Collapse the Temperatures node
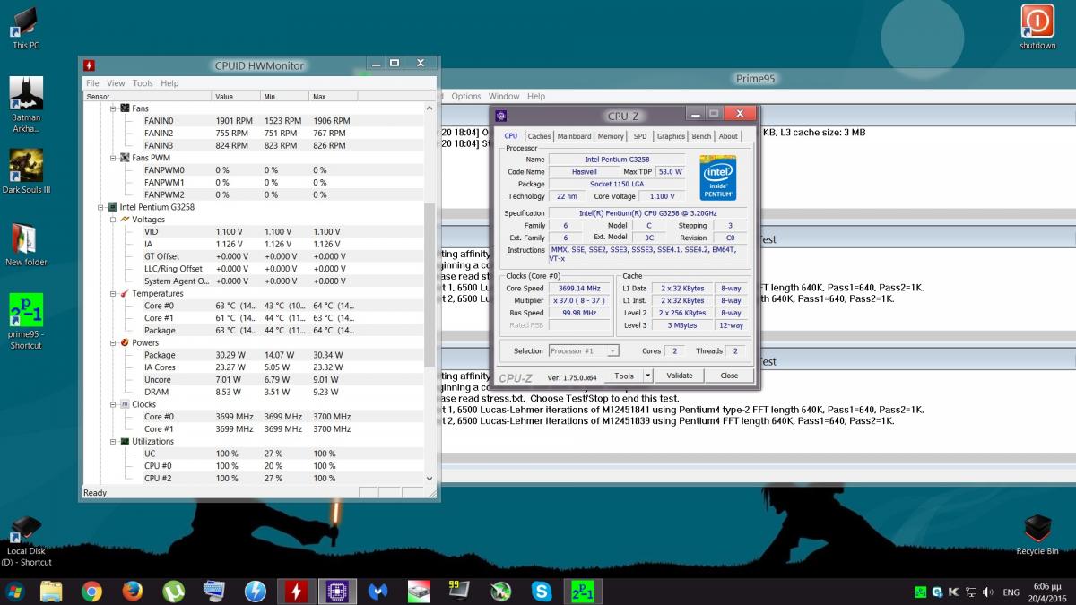 point(113,293)
